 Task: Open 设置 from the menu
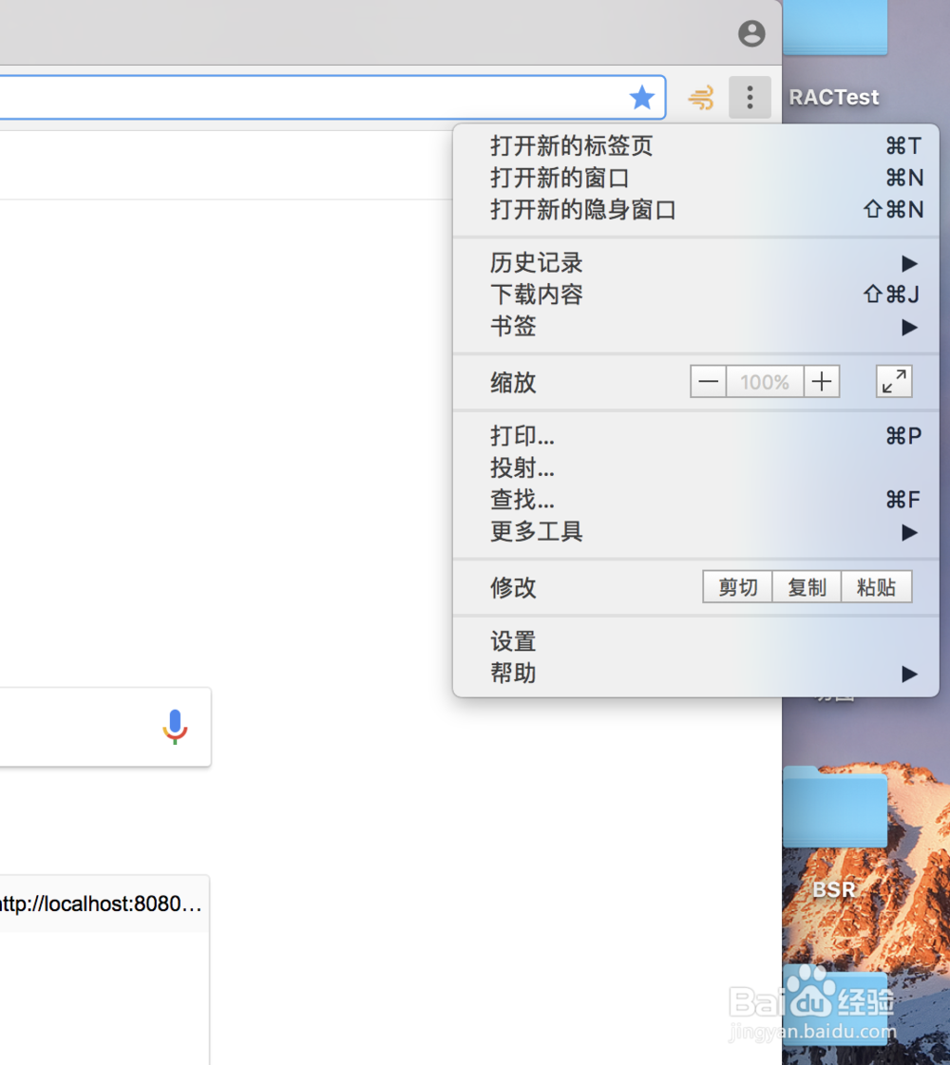click(x=696, y=641)
